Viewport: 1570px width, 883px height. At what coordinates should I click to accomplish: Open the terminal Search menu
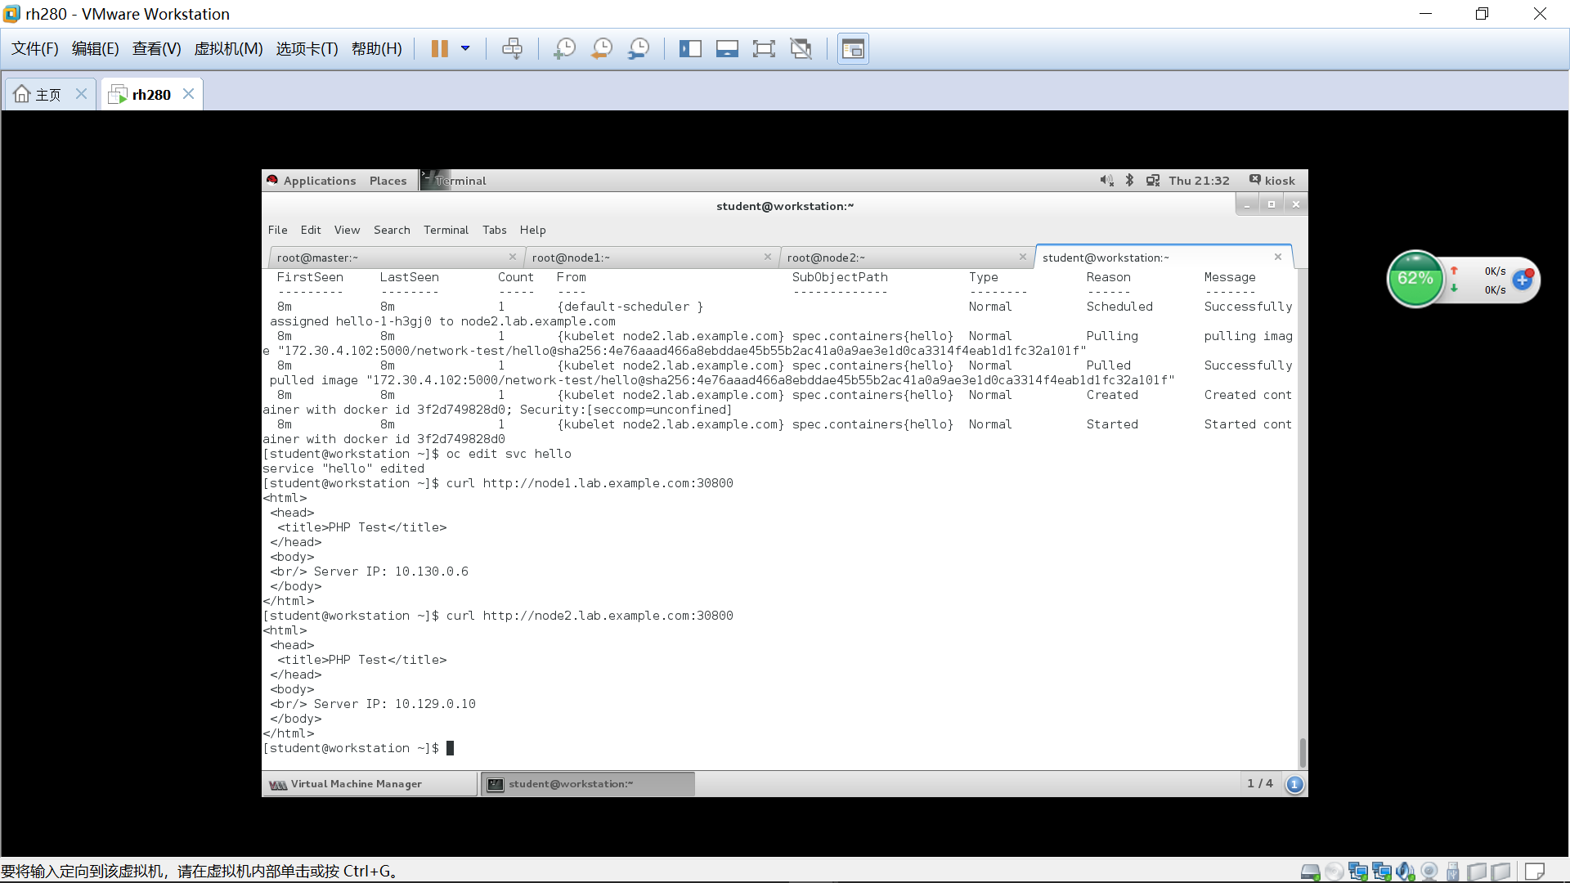pyautogui.click(x=392, y=230)
